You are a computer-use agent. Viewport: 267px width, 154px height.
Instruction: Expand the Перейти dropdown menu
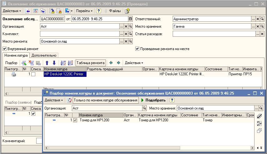(x=84, y=11)
